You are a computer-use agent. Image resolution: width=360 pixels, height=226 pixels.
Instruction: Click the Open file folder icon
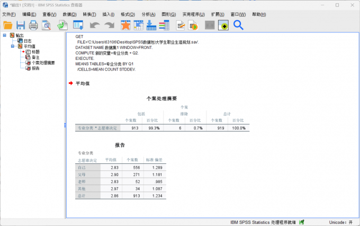click(x=8, y=25)
